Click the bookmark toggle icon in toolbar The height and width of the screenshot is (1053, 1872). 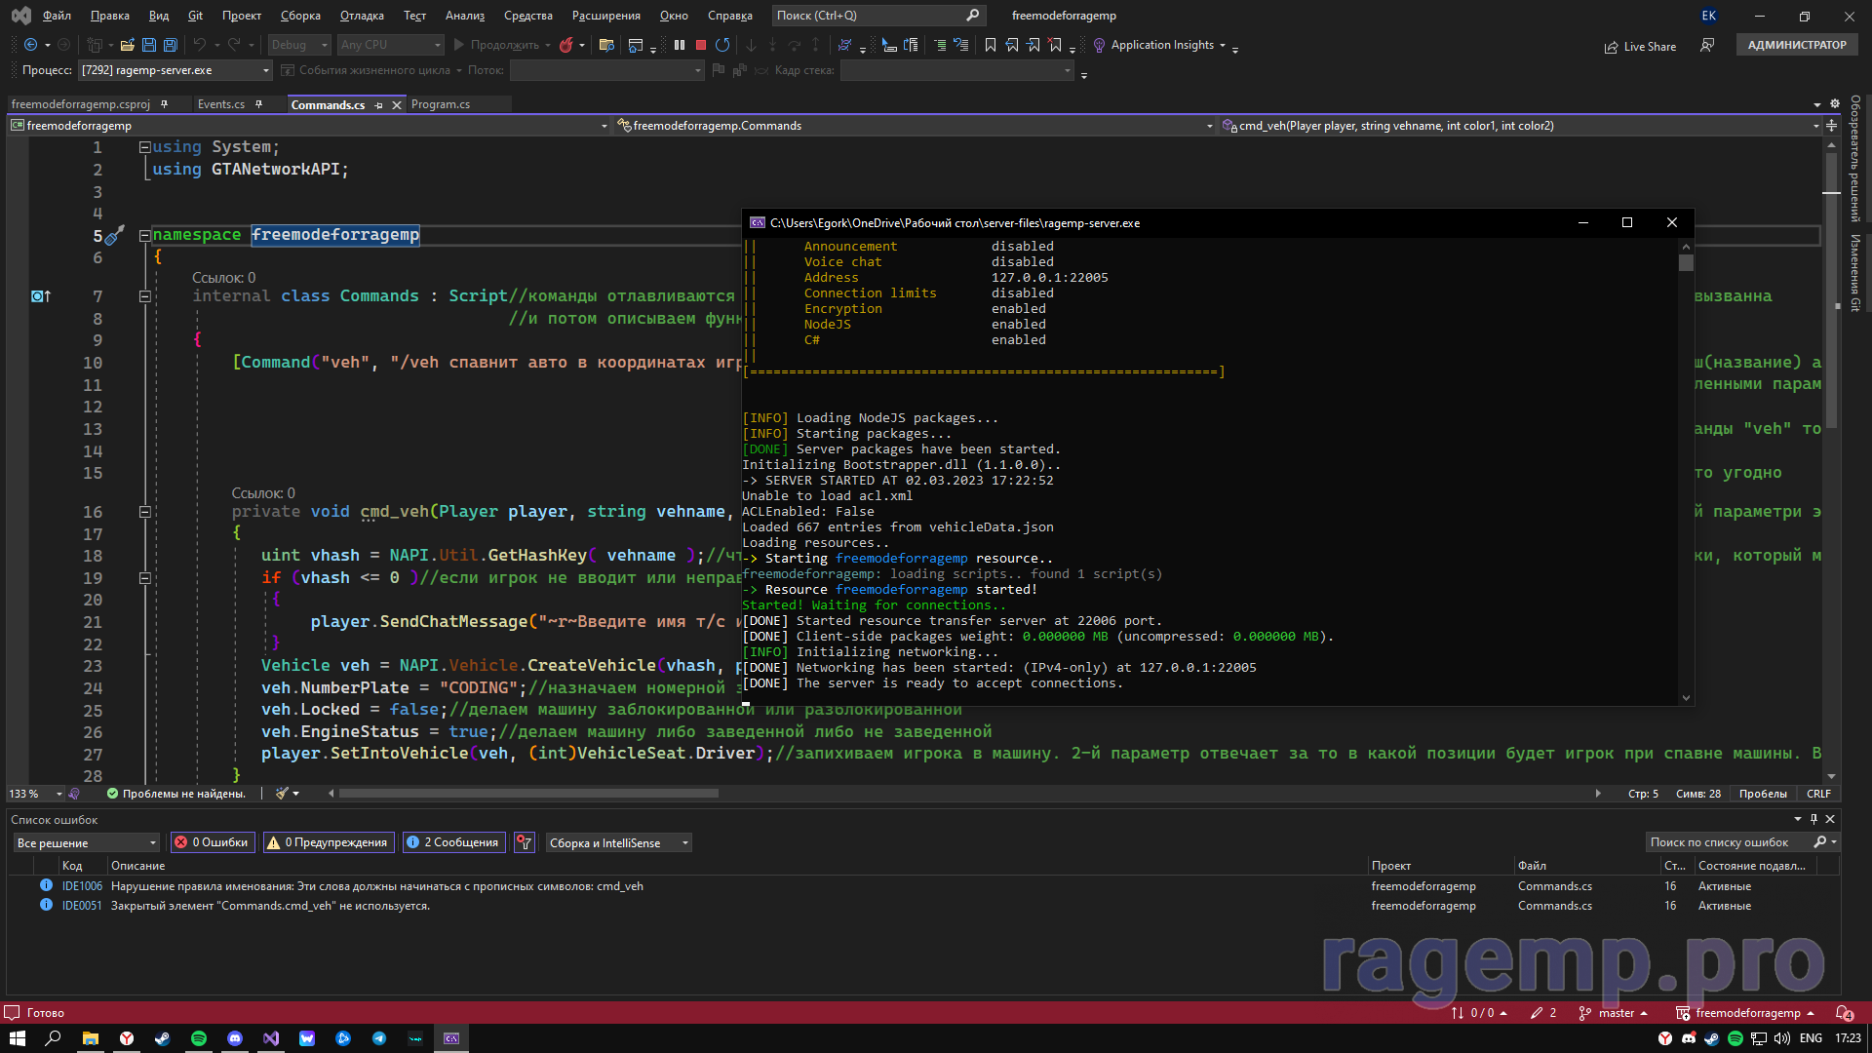pyautogui.click(x=991, y=45)
